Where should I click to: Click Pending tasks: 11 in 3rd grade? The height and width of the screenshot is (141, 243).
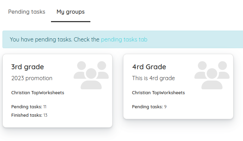point(29,107)
